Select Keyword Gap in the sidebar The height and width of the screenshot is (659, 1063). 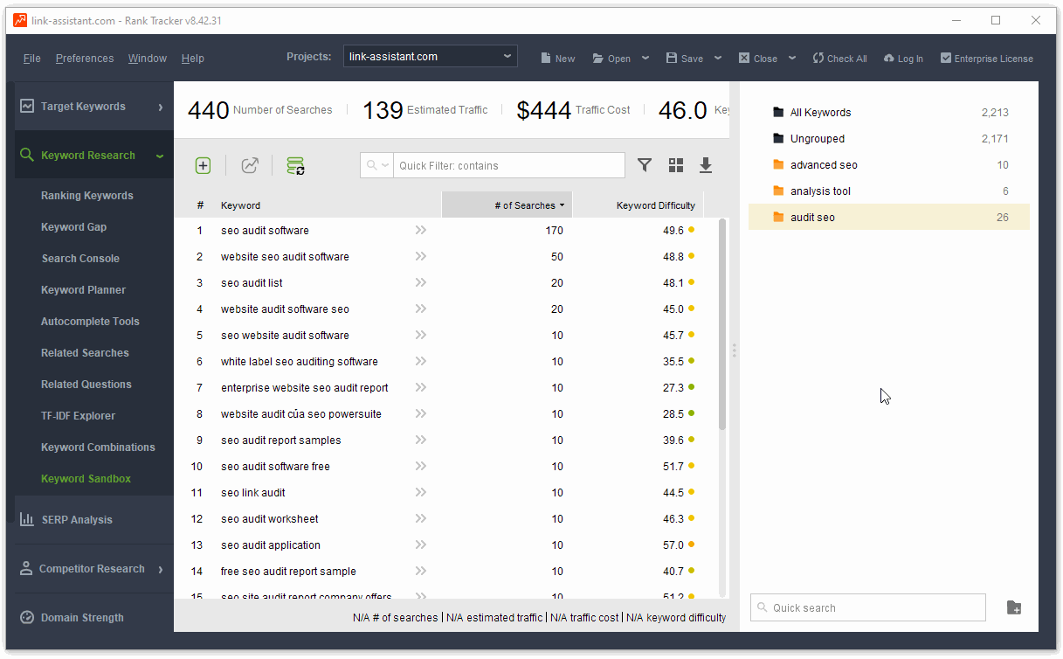pyautogui.click(x=74, y=227)
